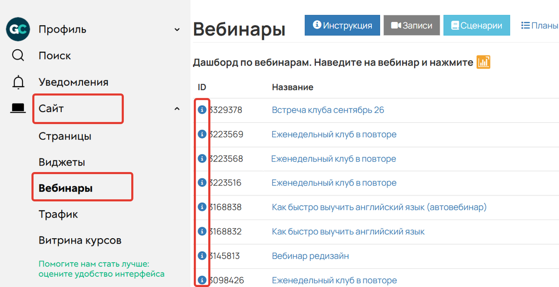This screenshot has width=559, height=287.
Task: Expand the Профиль chevron
Action: coord(177,29)
